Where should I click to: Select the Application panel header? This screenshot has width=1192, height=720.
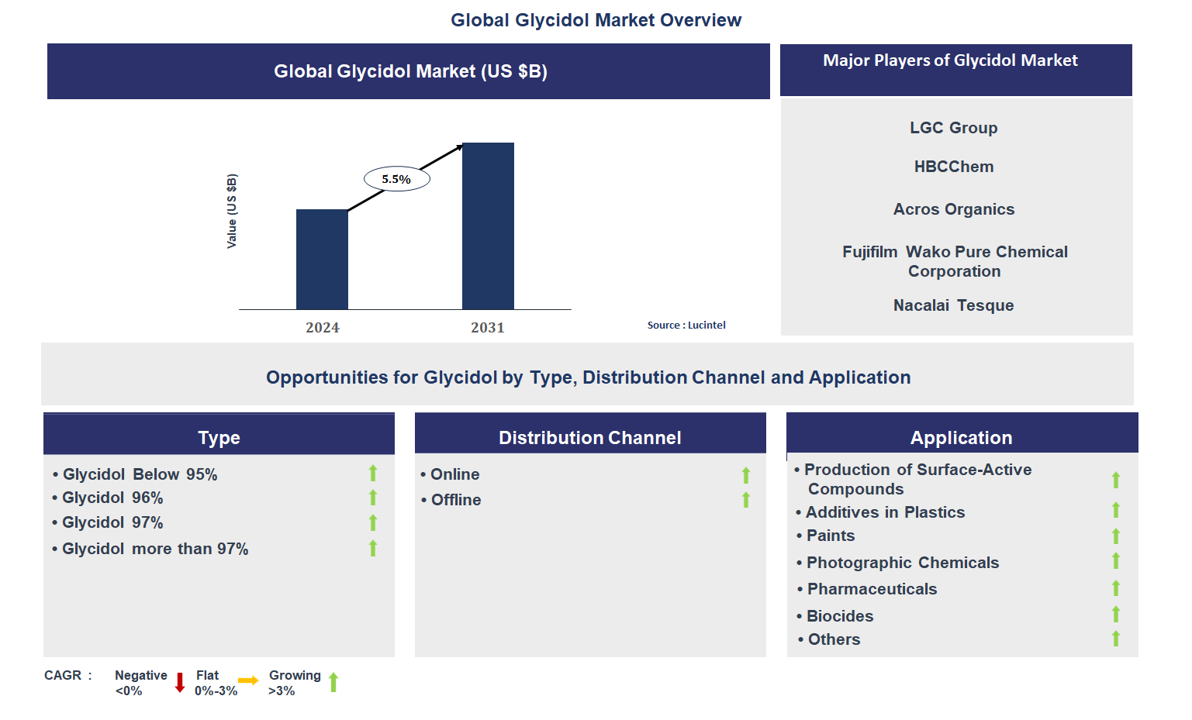click(x=961, y=437)
